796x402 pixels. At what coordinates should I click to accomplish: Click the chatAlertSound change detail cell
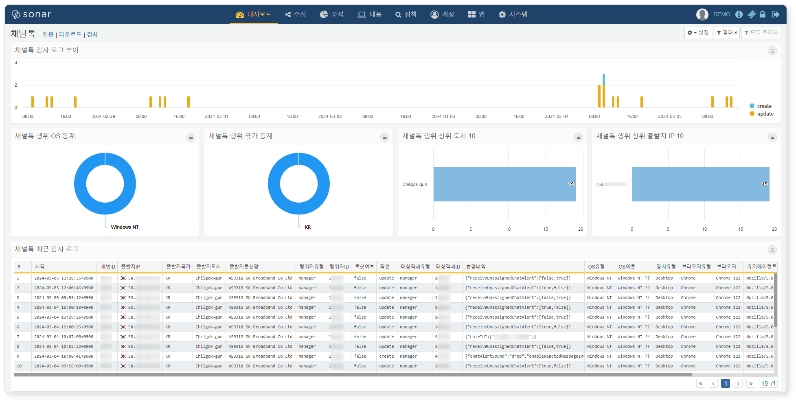click(524, 356)
